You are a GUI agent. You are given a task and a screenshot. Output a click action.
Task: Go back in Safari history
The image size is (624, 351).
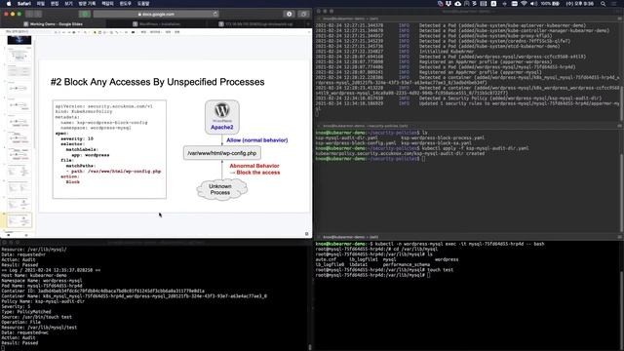tap(30, 14)
